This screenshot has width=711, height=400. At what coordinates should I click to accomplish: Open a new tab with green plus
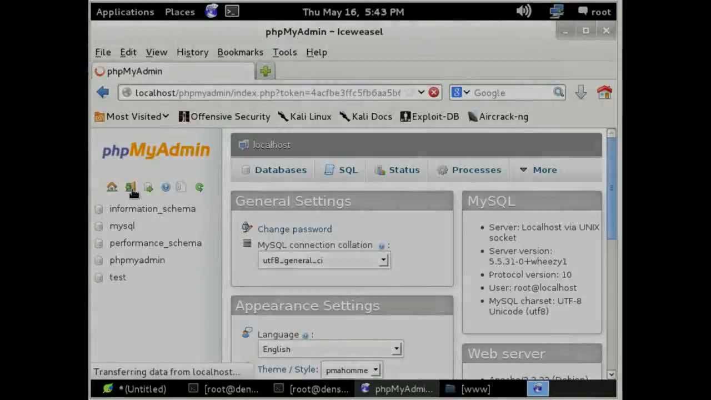265,71
